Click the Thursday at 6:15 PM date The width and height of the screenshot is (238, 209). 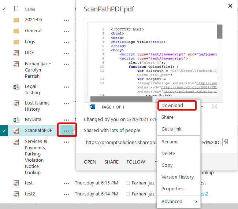click(96, 183)
